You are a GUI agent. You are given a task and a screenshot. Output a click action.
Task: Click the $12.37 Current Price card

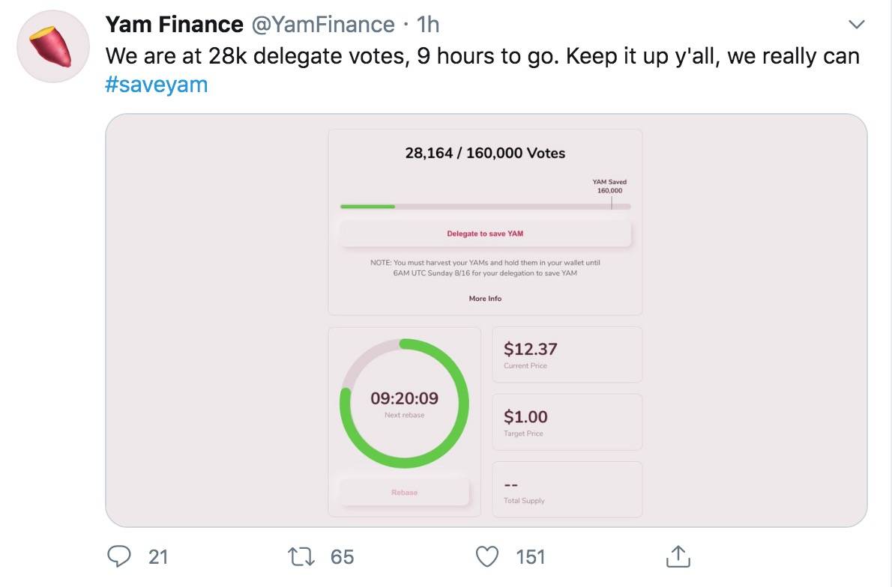(567, 355)
